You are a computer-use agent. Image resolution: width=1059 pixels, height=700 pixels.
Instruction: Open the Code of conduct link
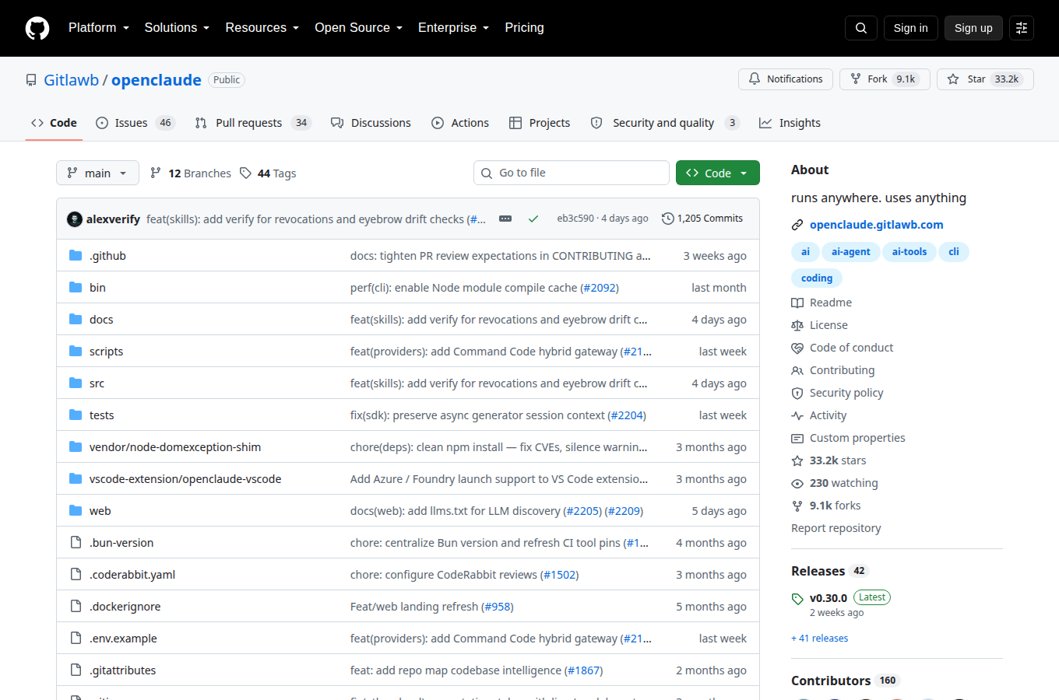(x=842, y=348)
